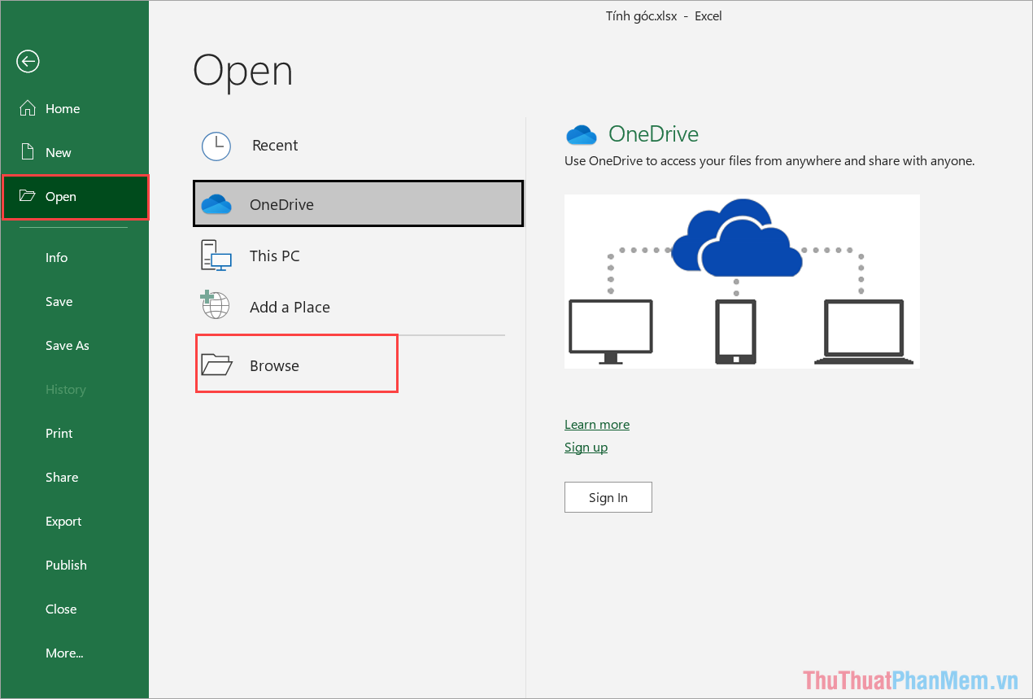Click the Sign up link
Image resolution: width=1033 pixels, height=699 pixels.
[x=586, y=447]
